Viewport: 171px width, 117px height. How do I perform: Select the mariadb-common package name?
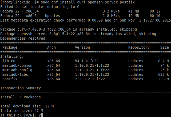coord(17,65)
